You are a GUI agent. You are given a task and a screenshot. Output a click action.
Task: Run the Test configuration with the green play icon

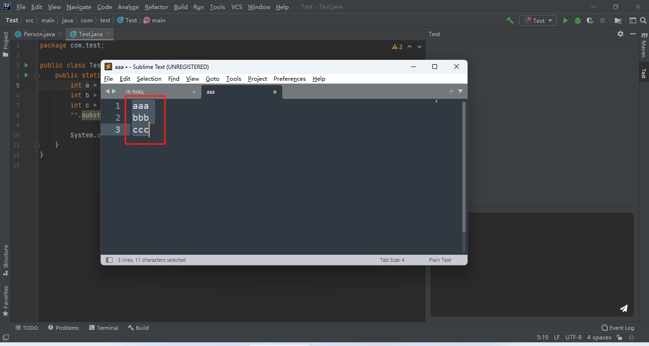click(x=565, y=20)
